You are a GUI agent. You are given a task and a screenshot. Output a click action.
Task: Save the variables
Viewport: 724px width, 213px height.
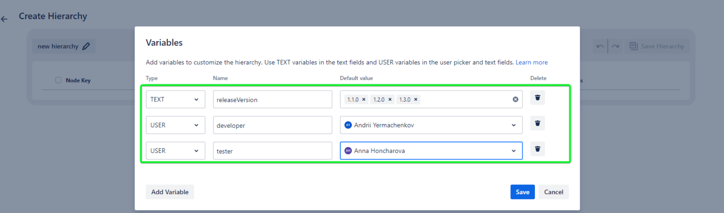(x=522, y=192)
